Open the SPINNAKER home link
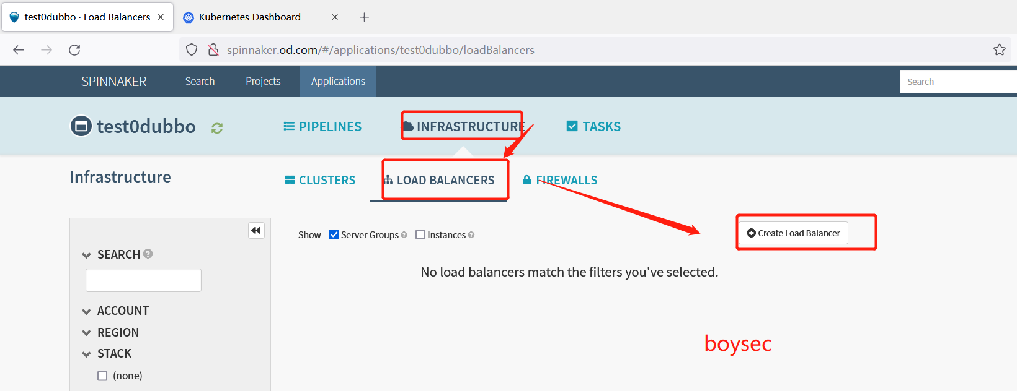Image resolution: width=1017 pixels, height=391 pixels. point(114,82)
